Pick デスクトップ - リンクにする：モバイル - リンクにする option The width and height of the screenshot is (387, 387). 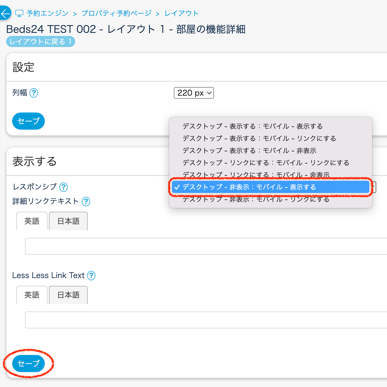(266, 163)
